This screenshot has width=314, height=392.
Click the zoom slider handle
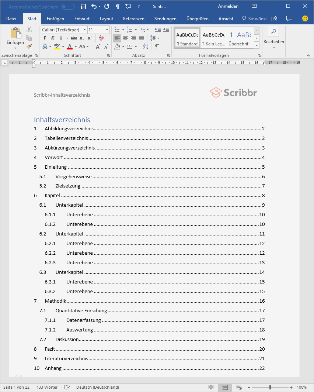click(x=270, y=387)
